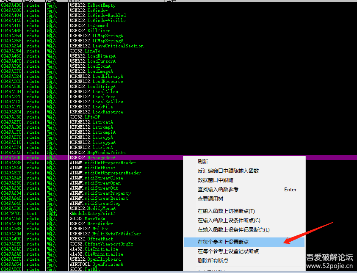
Task: Select the KERNEL32.MultiByteToWideChar entry
Action: (105, 234)
